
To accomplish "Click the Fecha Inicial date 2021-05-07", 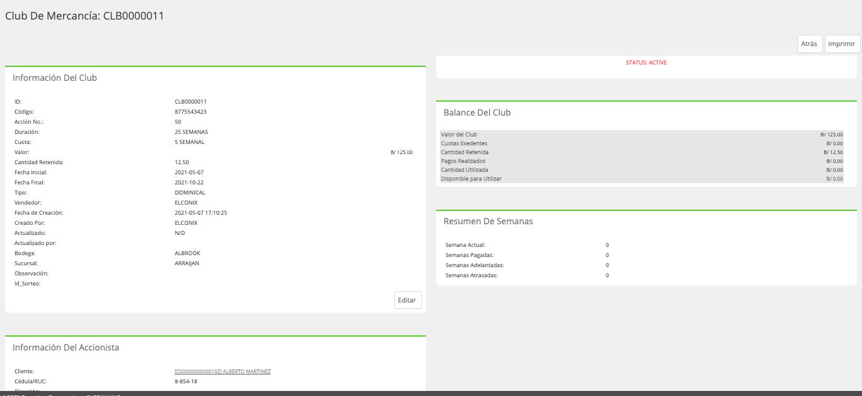I will pyautogui.click(x=189, y=172).
